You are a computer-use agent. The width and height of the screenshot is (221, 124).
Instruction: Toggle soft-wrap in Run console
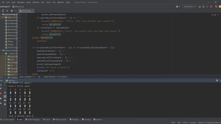click(5, 93)
